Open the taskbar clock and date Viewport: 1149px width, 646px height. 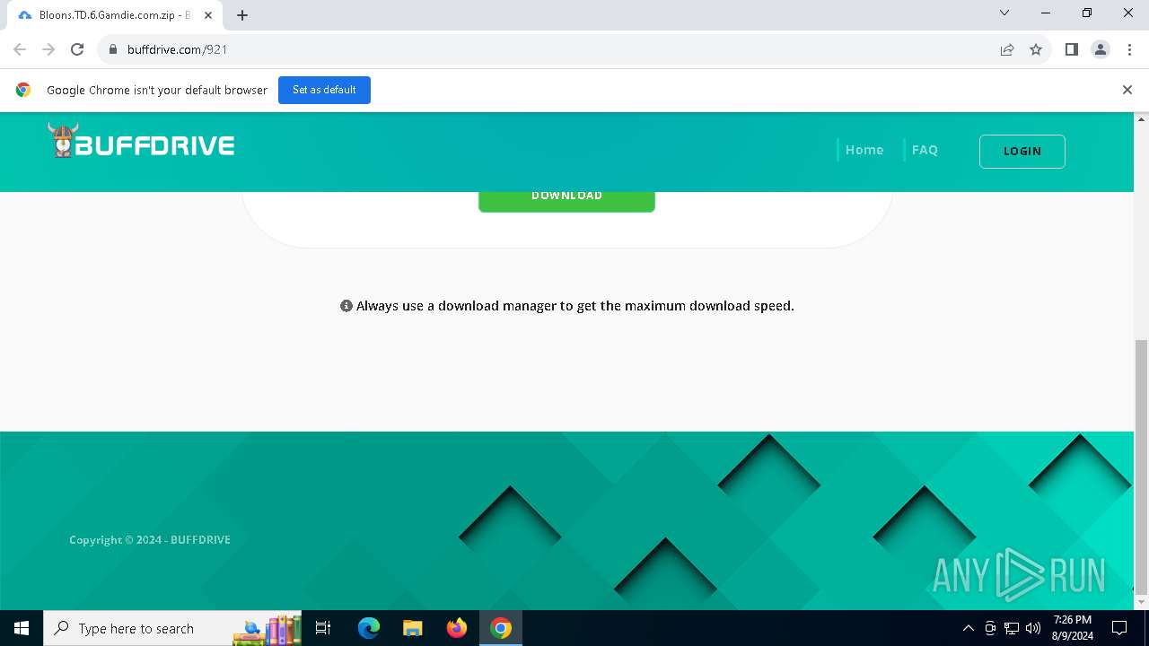click(1073, 628)
